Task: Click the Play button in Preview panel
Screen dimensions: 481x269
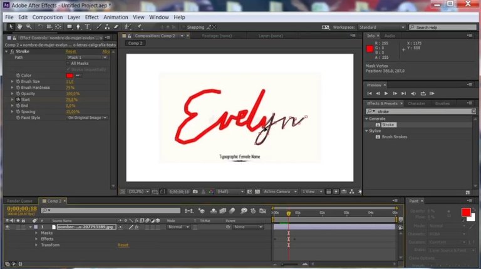Action: 386,93
